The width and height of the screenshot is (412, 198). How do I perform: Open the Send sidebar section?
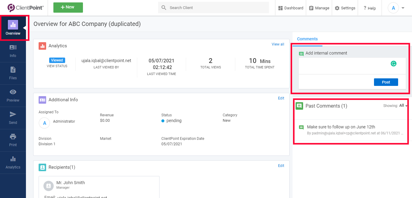pos(13,118)
